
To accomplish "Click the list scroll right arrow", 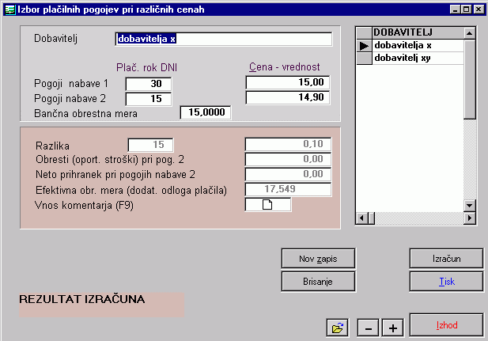I will point(469,218).
